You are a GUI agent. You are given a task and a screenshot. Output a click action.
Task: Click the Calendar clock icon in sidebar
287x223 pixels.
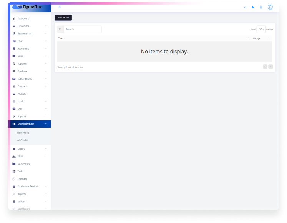pyautogui.click(x=14, y=179)
